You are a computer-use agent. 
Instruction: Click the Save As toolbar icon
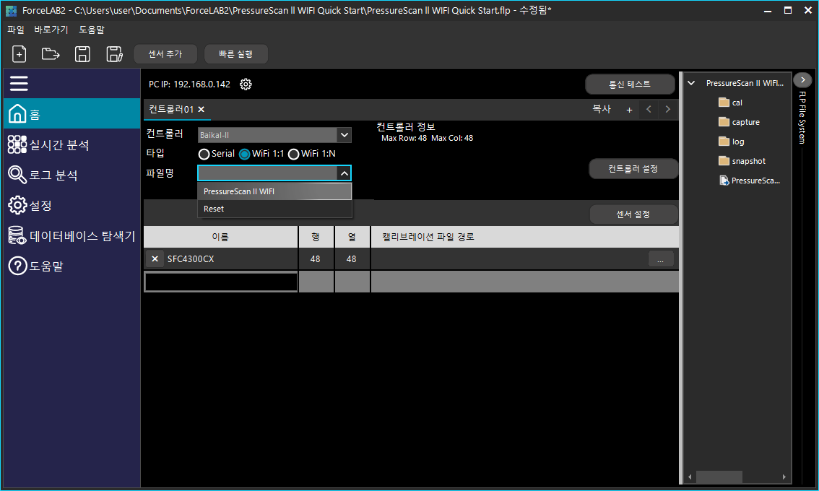pyautogui.click(x=114, y=54)
